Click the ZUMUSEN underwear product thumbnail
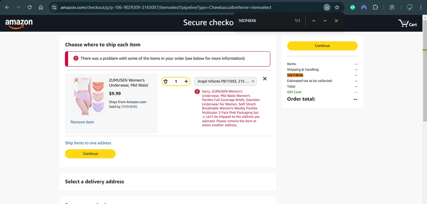 coord(89,96)
